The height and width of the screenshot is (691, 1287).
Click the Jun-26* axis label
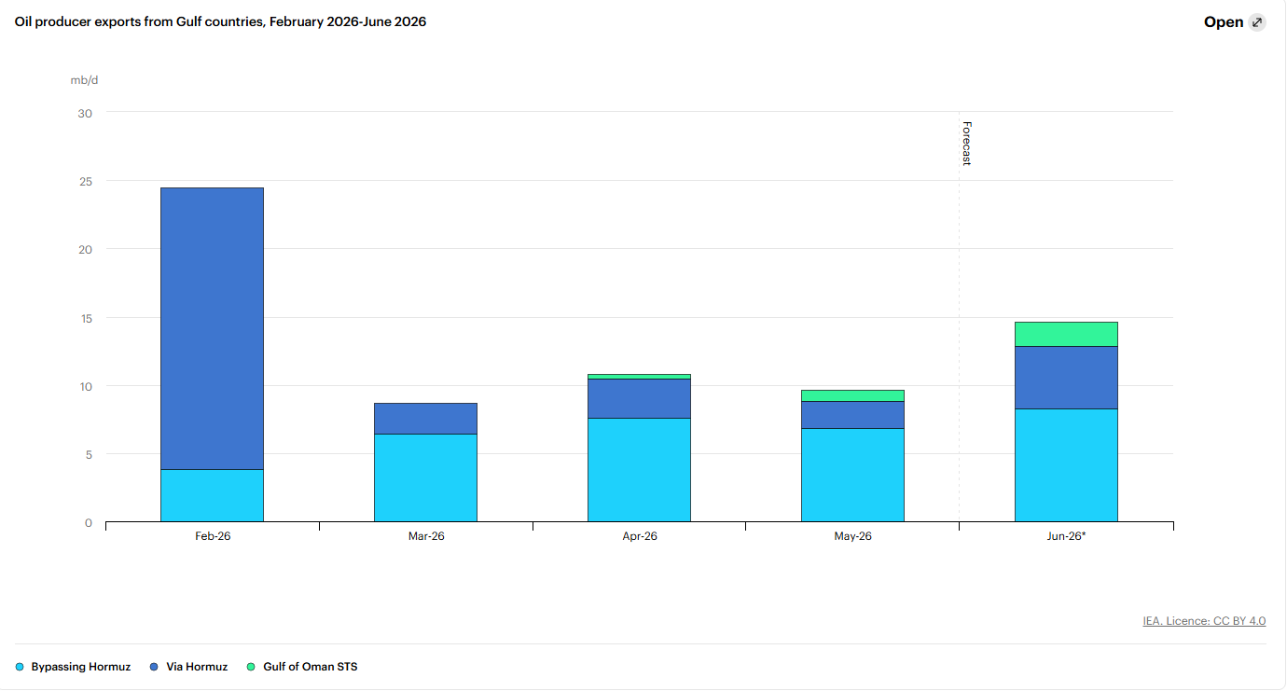1066,536
